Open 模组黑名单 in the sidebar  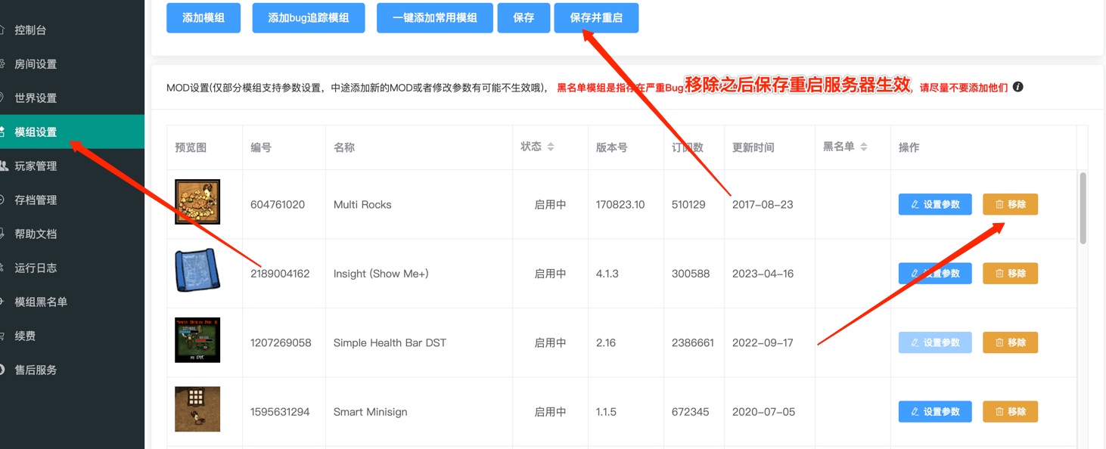pos(41,302)
